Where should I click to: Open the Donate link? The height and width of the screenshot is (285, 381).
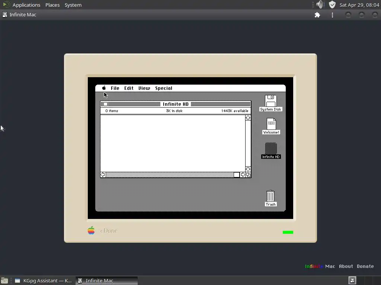point(365,266)
